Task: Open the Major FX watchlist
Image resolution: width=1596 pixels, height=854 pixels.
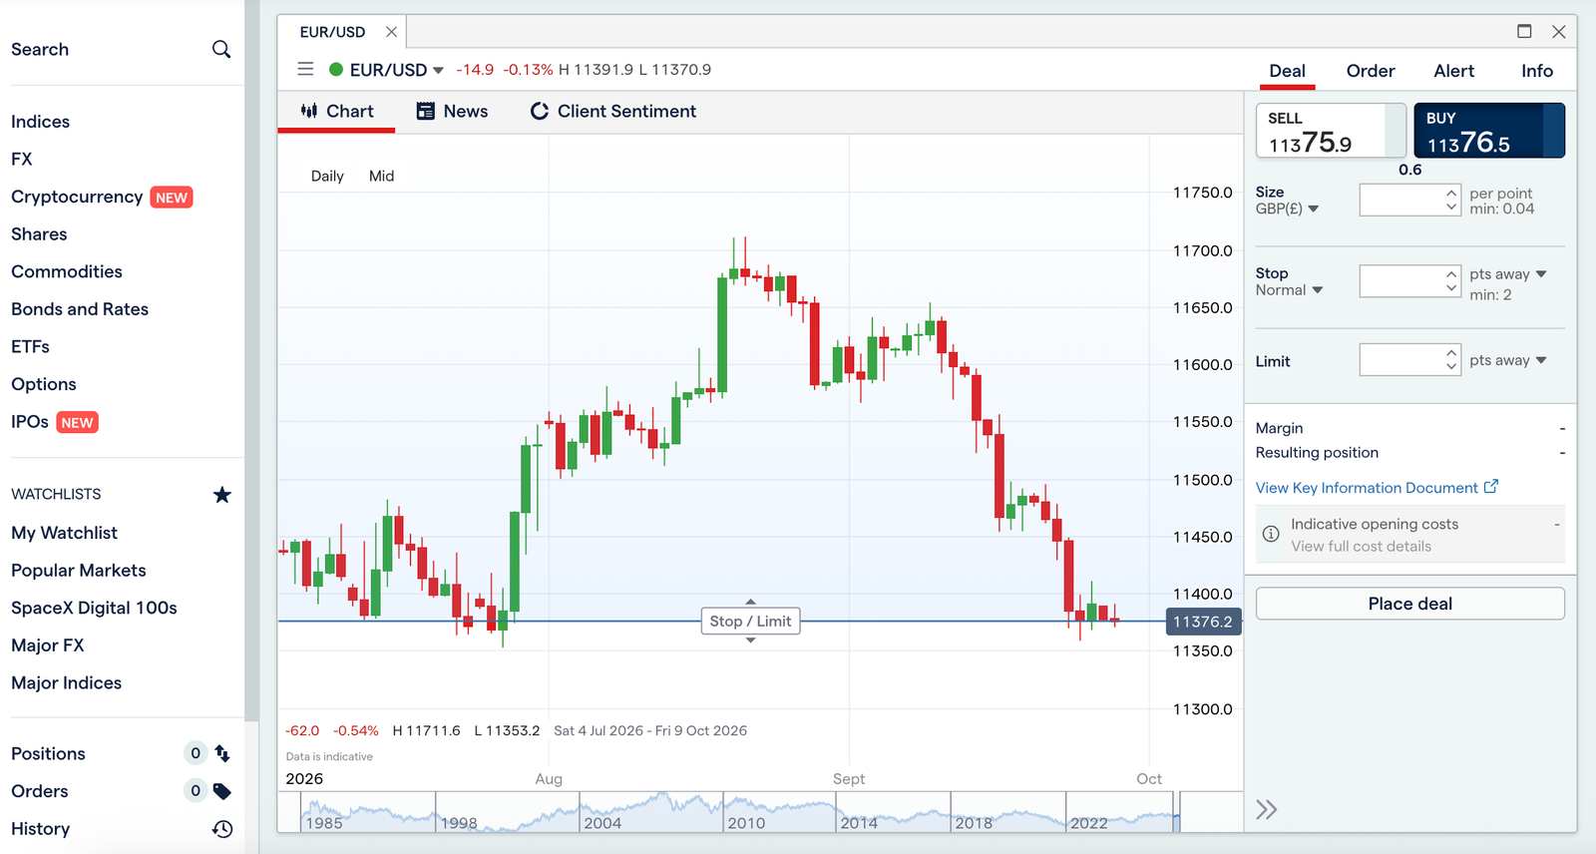Action: [x=48, y=645]
